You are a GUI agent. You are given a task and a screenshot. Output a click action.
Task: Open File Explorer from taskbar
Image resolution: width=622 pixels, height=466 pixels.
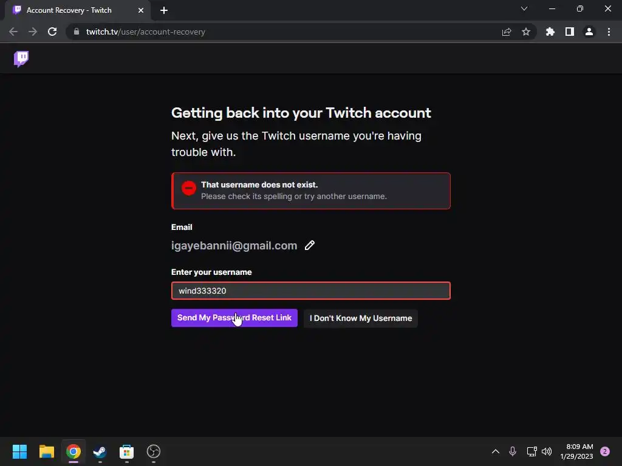(46, 451)
